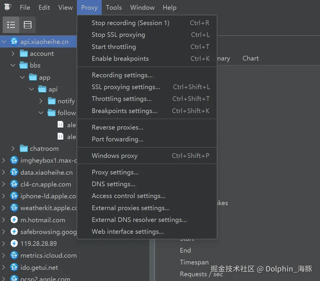Open External proxies settings...
The width and height of the screenshot is (320, 281).
[x=147, y=208]
